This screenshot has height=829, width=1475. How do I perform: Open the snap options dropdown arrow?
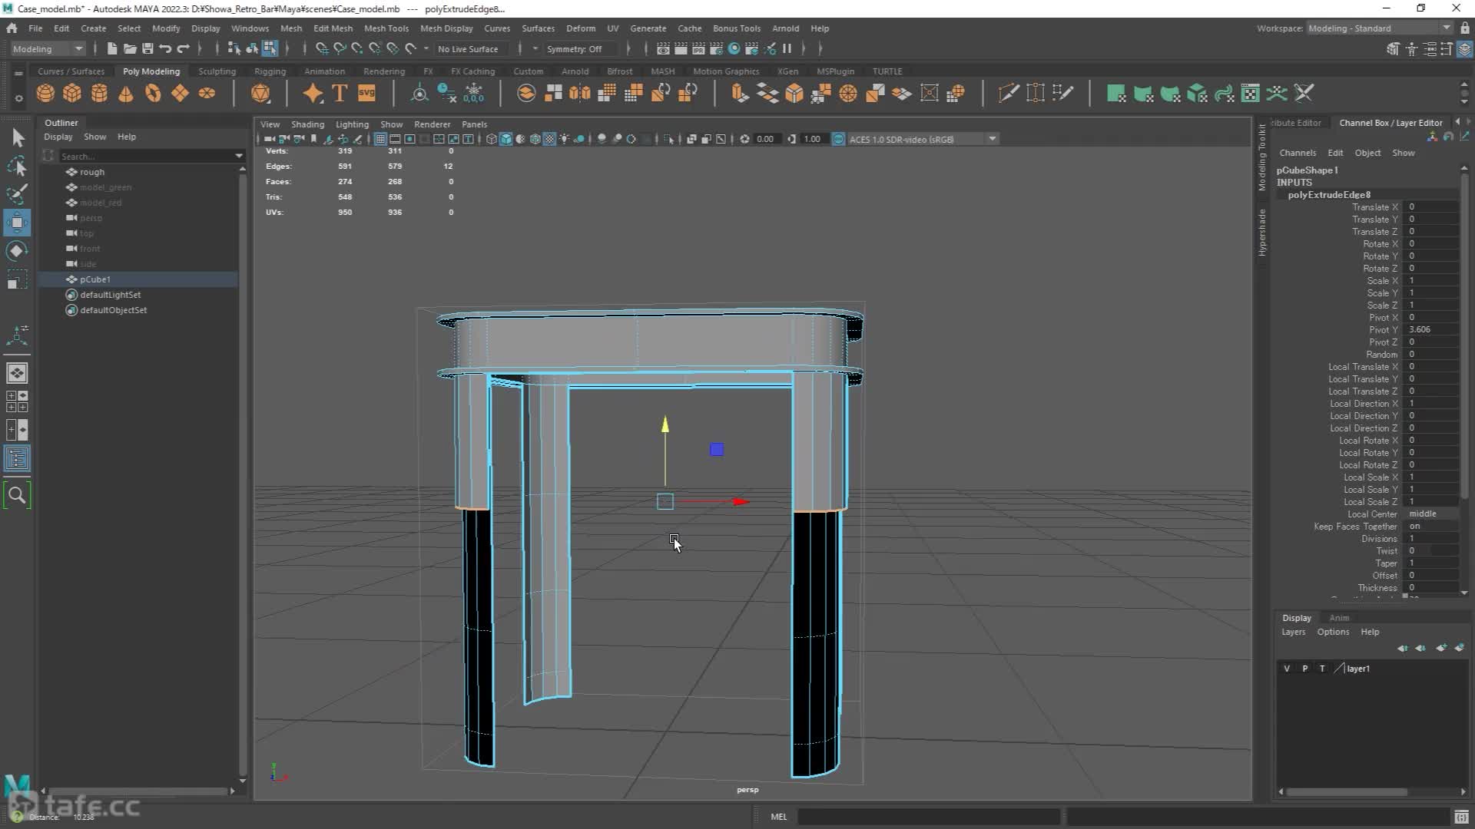[x=426, y=48]
